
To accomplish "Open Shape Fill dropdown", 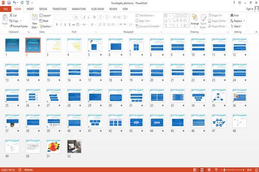I will coord(215,16).
